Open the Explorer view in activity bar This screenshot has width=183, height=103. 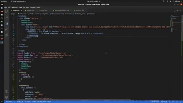pos(7,11)
